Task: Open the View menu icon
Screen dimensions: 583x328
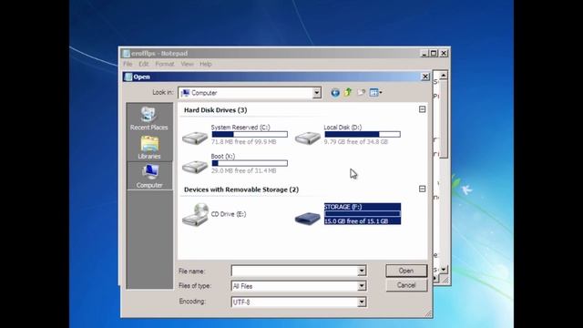Action: click(x=373, y=93)
